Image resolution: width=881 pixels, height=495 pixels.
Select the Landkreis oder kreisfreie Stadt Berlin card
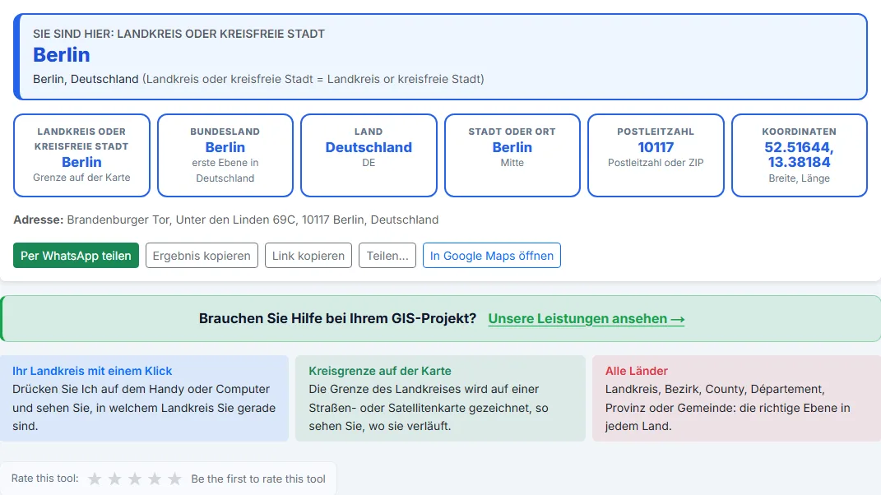(81, 155)
